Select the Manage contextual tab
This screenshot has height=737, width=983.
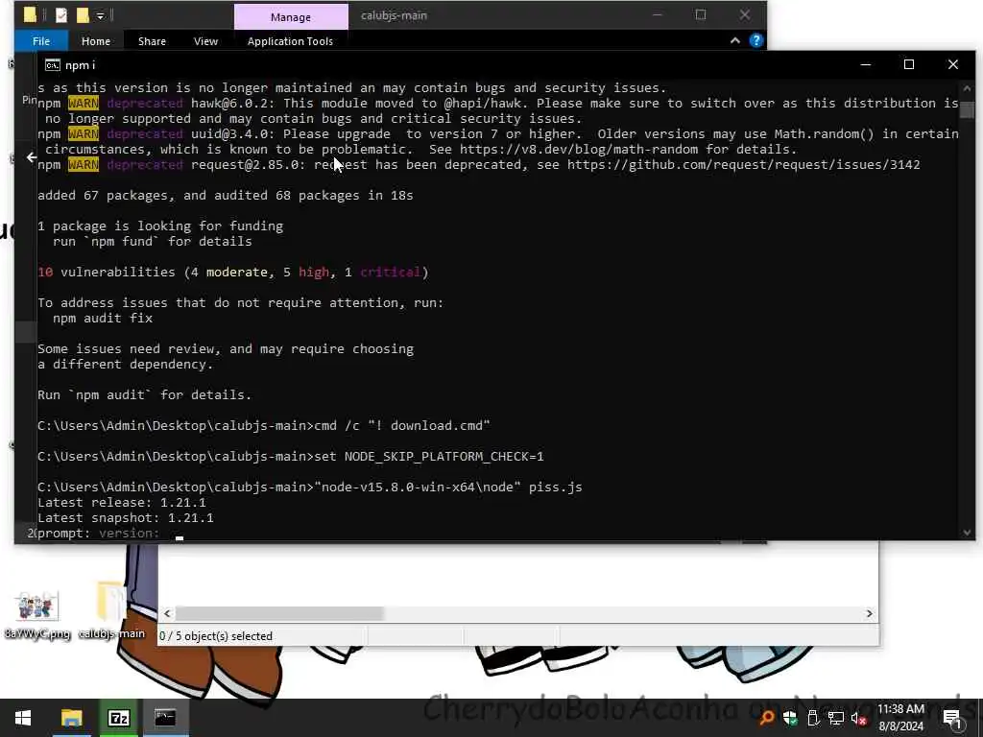[291, 17]
